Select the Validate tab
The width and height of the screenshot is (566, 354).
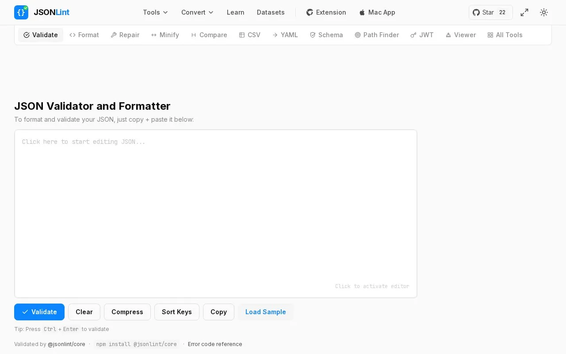click(x=41, y=35)
